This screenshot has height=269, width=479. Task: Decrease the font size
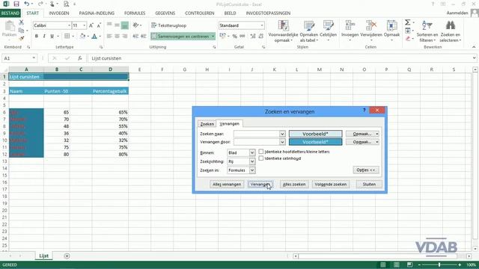[99, 25]
